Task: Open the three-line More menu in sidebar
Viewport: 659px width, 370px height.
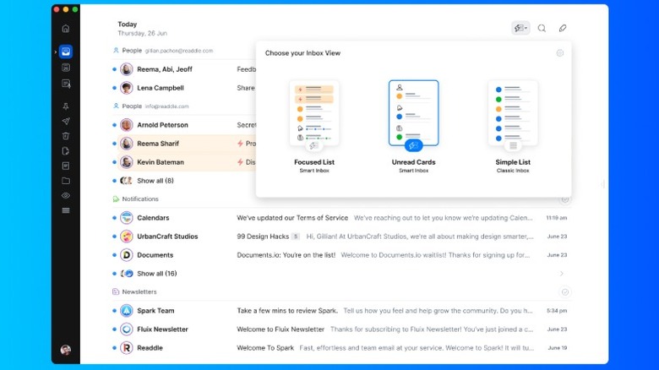Action: click(66, 210)
